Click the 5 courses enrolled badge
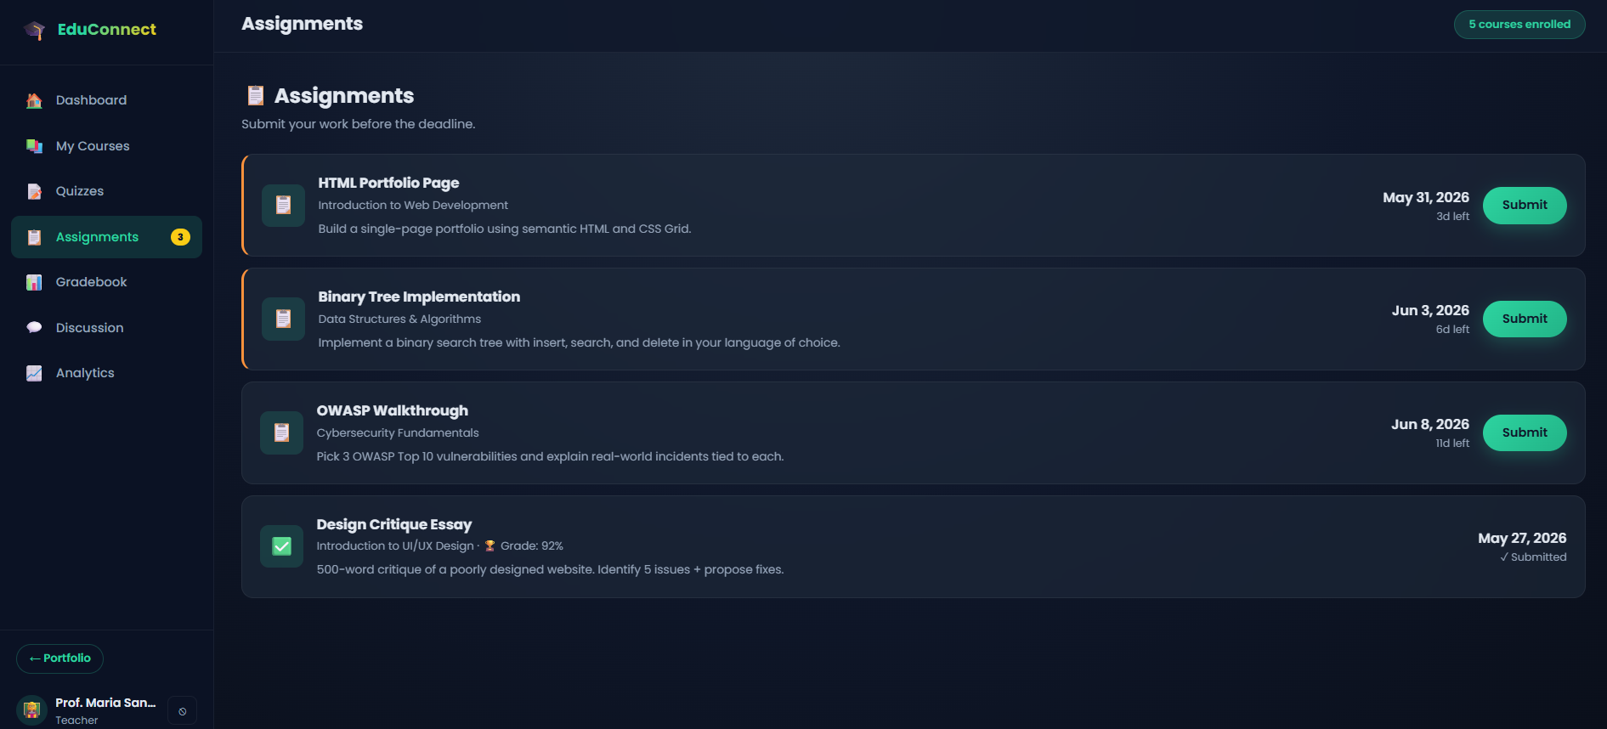1607x729 pixels. [x=1519, y=25]
